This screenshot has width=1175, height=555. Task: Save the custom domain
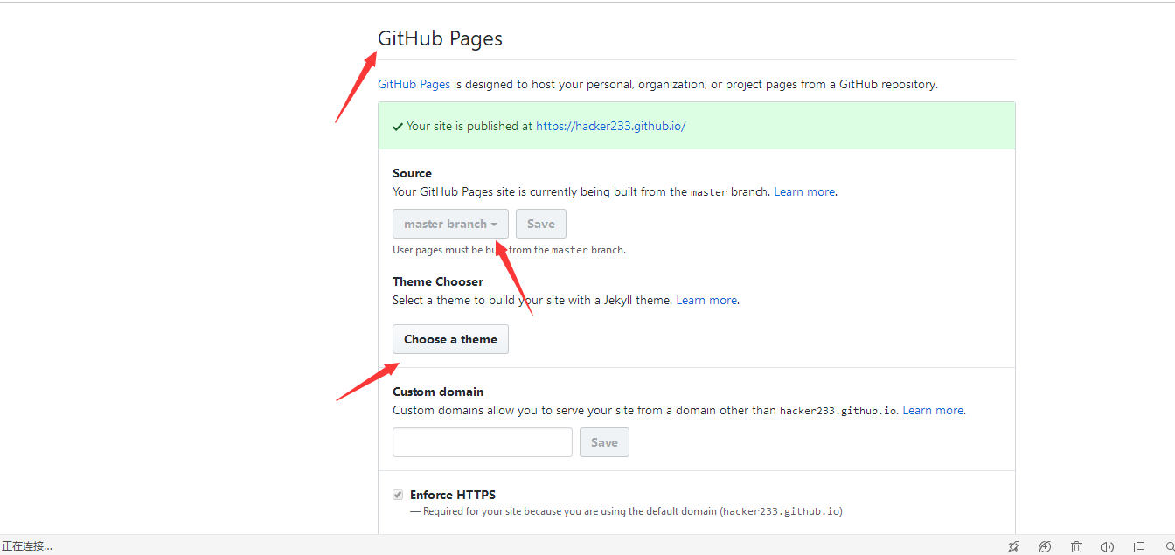(x=604, y=442)
